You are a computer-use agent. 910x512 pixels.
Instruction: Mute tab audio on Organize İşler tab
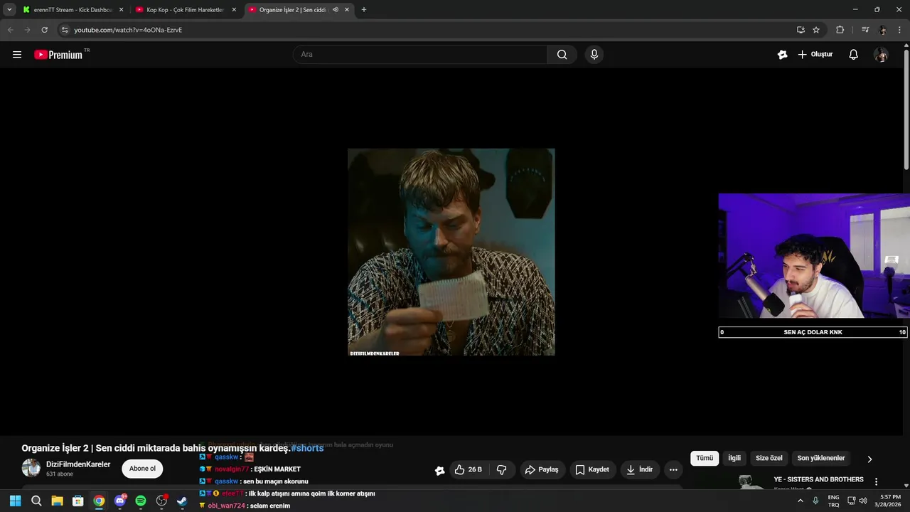(336, 10)
